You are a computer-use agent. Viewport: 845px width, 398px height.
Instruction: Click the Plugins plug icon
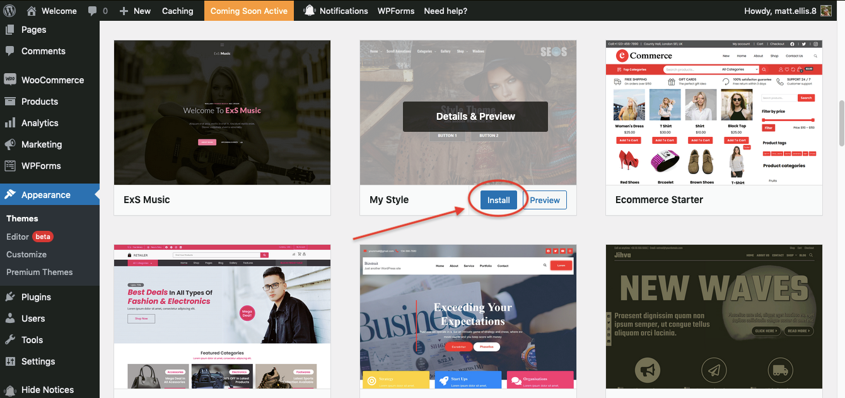pos(10,297)
